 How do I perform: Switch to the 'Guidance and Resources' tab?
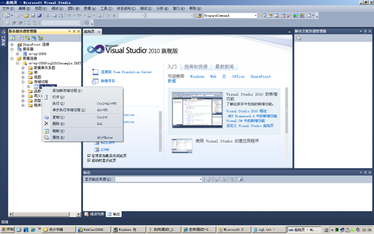(196, 67)
